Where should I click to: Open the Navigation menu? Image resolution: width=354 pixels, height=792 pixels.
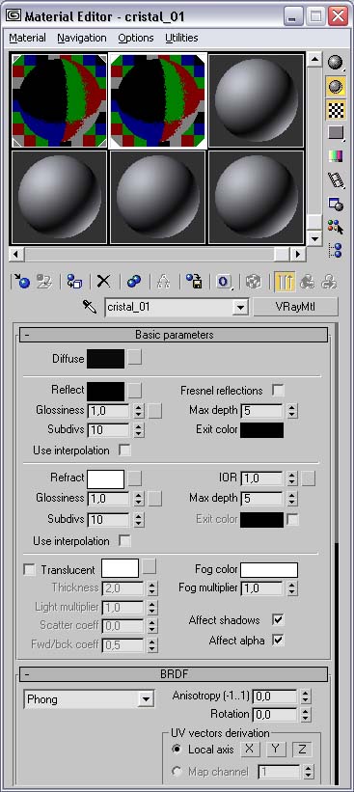[x=82, y=38]
